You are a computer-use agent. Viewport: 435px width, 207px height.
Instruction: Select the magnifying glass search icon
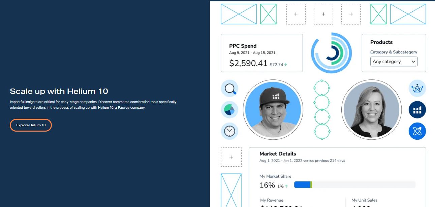[x=229, y=88]
